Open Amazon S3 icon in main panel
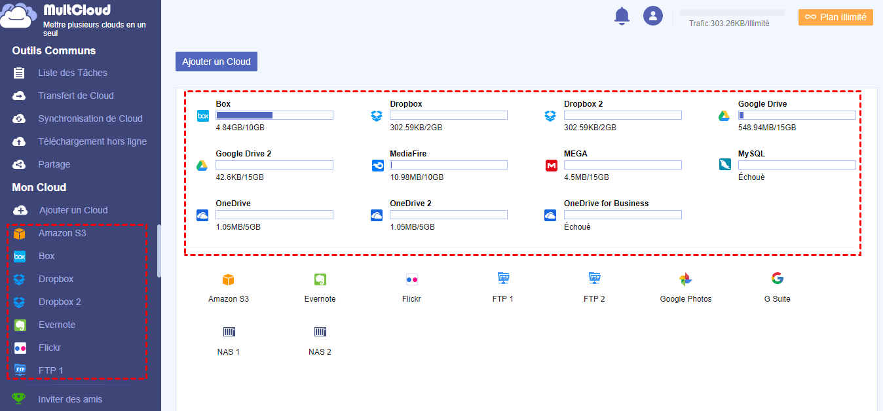This screenshot has height=411, width=883. [x=228, y=280]
